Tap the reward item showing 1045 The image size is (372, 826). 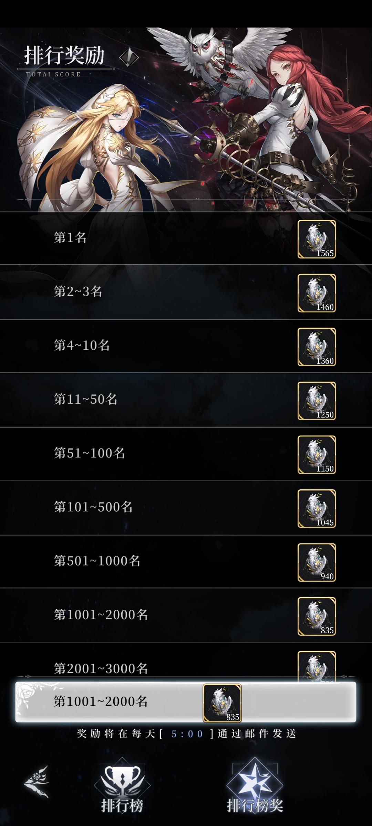pos(317,509)
